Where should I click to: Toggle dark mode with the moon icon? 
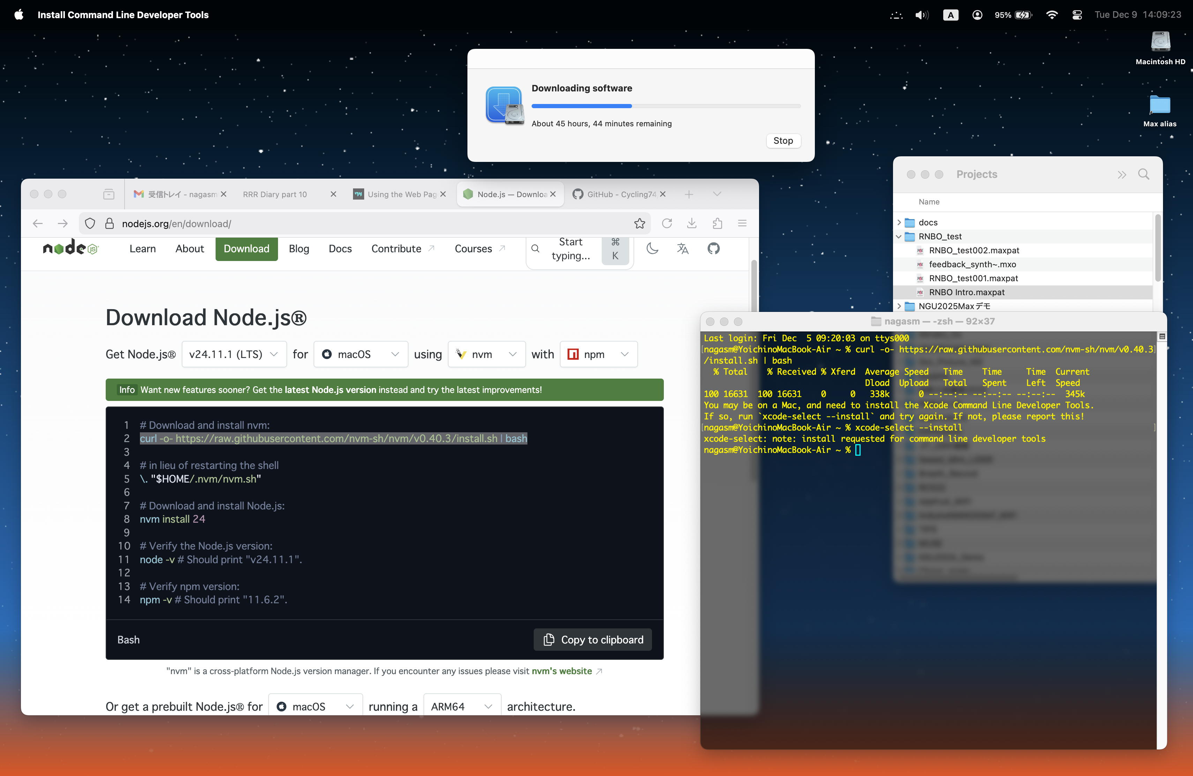click(x=652, y=249)
